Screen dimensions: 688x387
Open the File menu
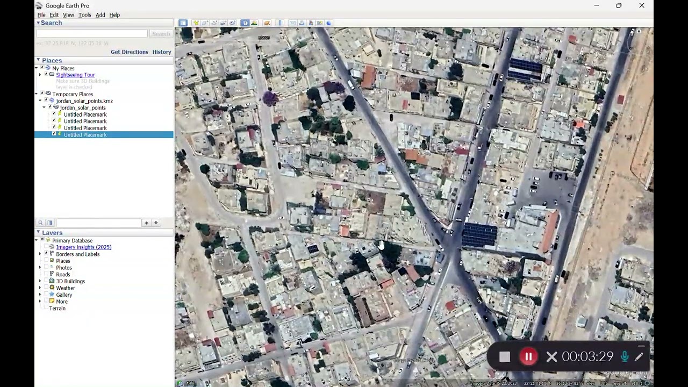pos(41,15)
